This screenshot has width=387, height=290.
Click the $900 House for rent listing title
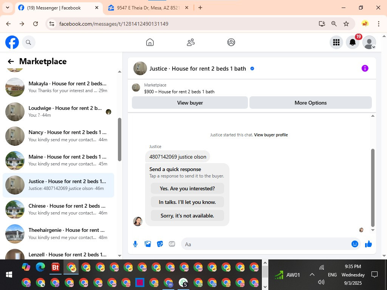(179, 92)
